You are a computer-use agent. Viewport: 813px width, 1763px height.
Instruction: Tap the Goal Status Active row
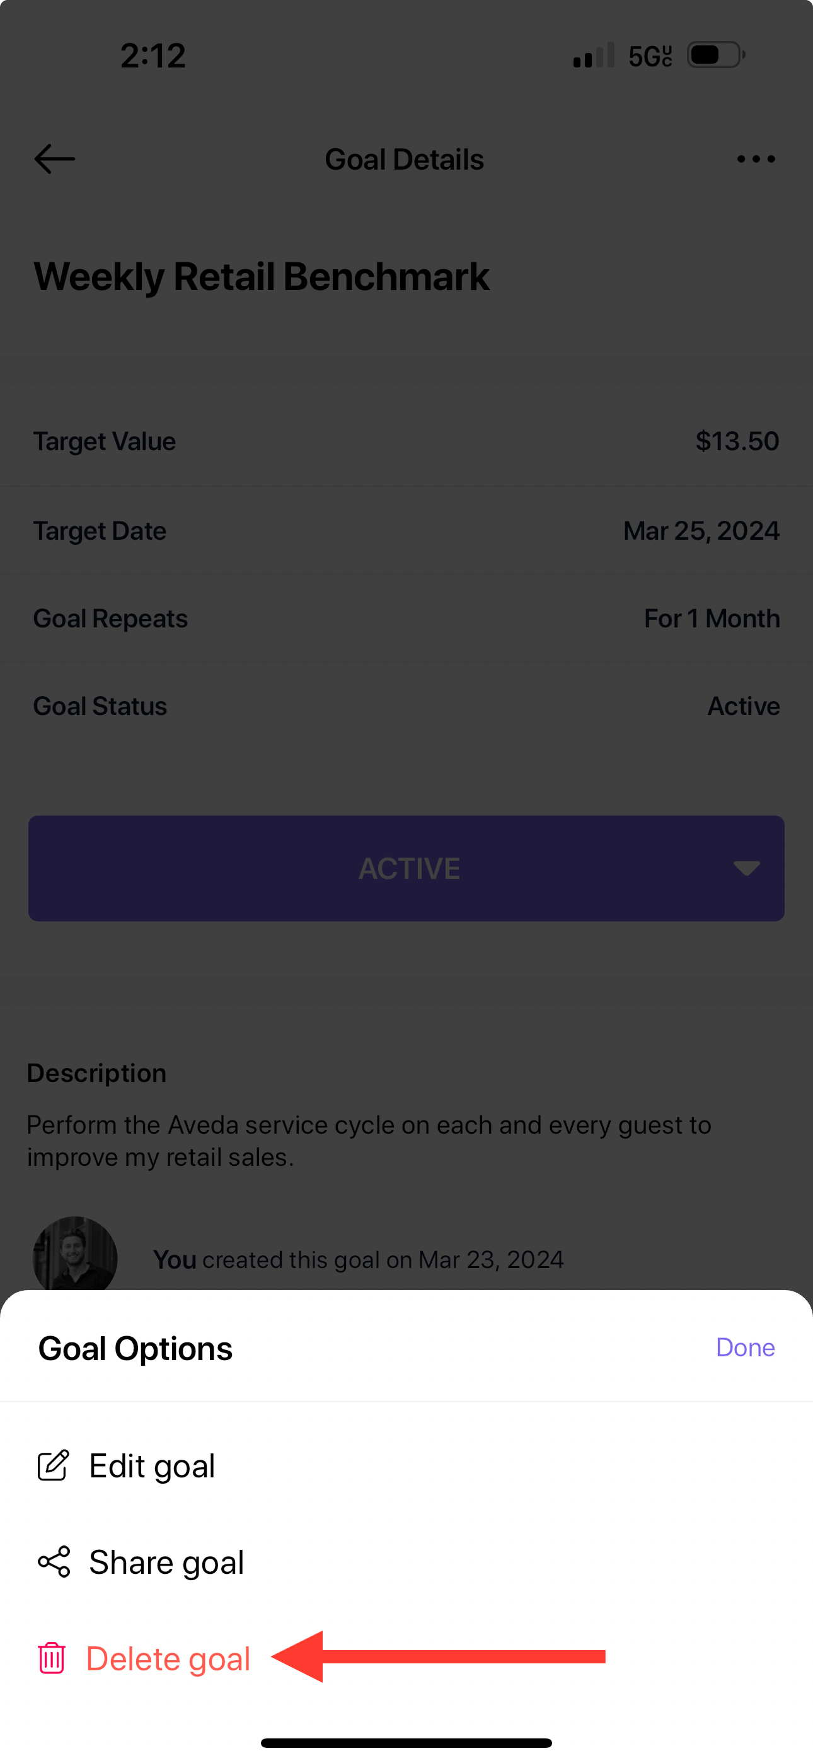(407, 706)
